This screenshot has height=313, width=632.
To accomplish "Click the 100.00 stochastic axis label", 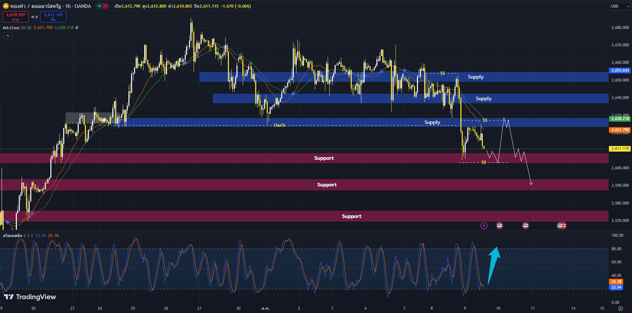I will (x=617, y=235).
